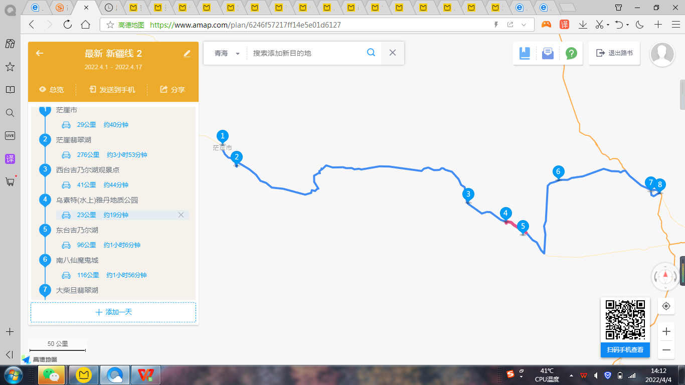Expand the 青海 region dropdown
Viewport: 685px width, 385px height.
click(238, 54)
